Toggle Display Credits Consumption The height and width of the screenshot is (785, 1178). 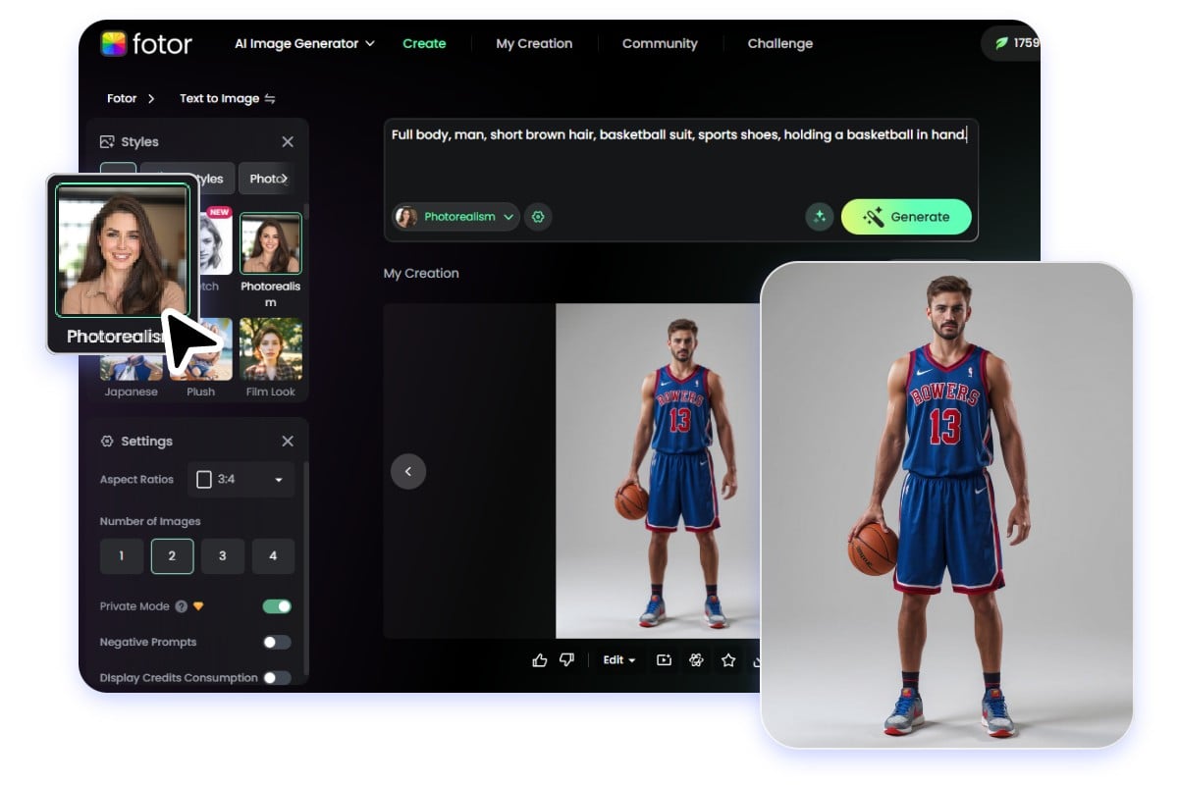point(276,677)
